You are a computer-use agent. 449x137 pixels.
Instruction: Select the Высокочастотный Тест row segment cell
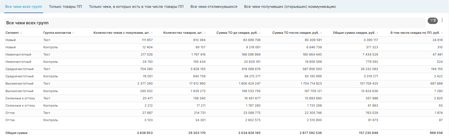(19, 84)
